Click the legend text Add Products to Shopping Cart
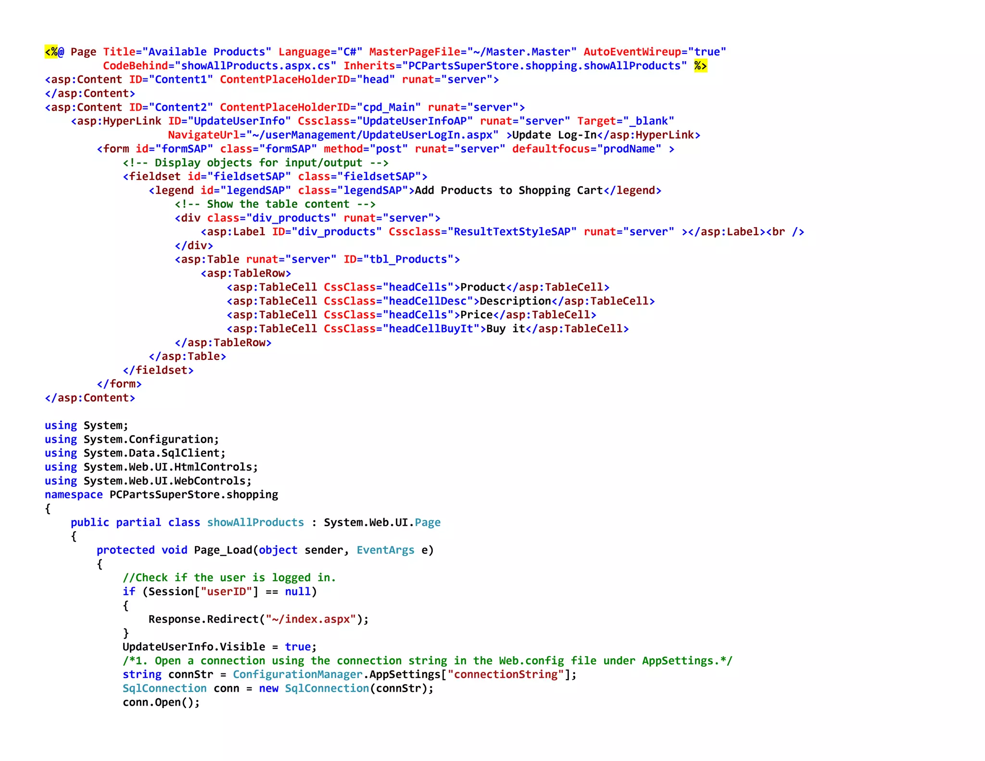 tap(508, 190)
